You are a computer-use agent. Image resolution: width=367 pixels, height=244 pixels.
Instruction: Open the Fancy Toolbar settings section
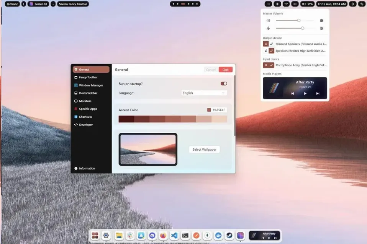91,77
